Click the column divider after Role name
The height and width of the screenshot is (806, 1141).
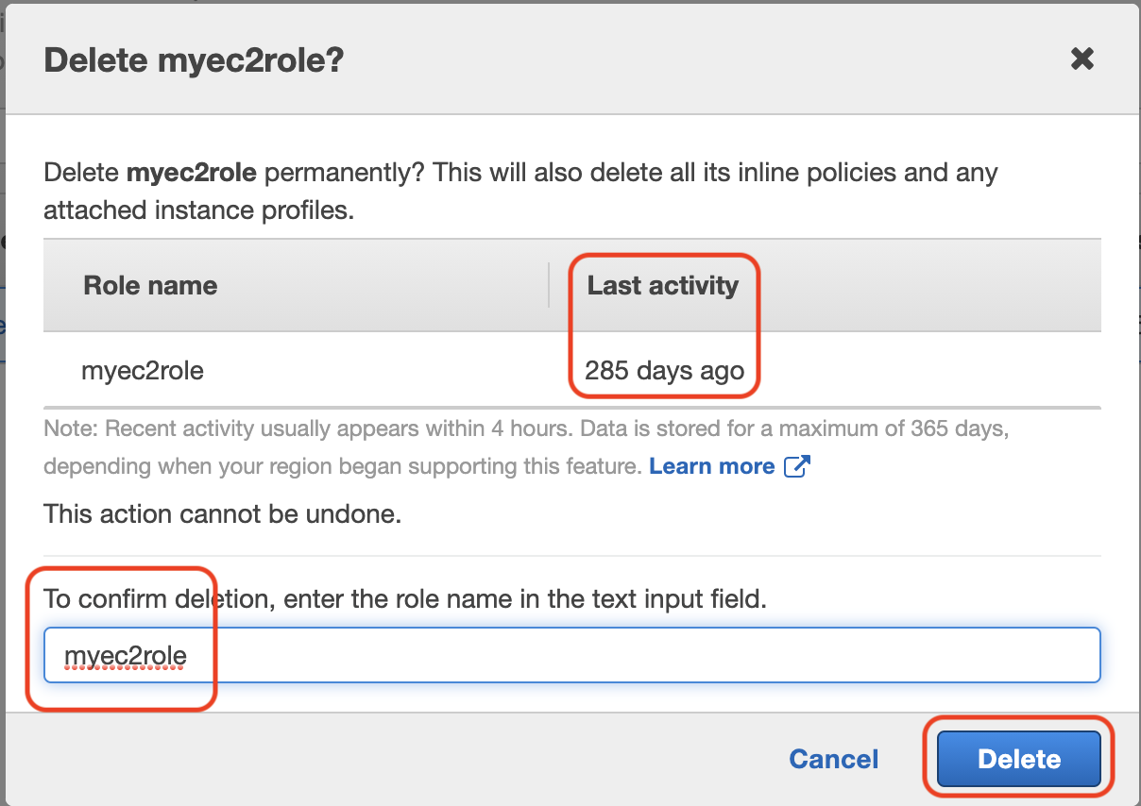[549, 285]
